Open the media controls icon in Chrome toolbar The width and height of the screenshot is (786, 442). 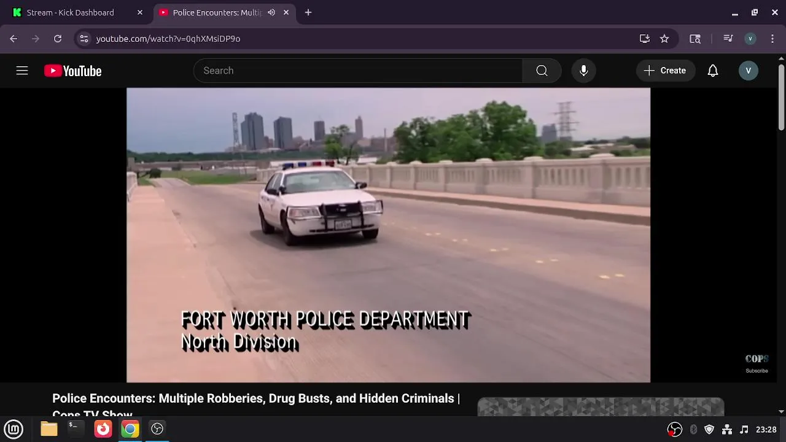click(728, 39)
